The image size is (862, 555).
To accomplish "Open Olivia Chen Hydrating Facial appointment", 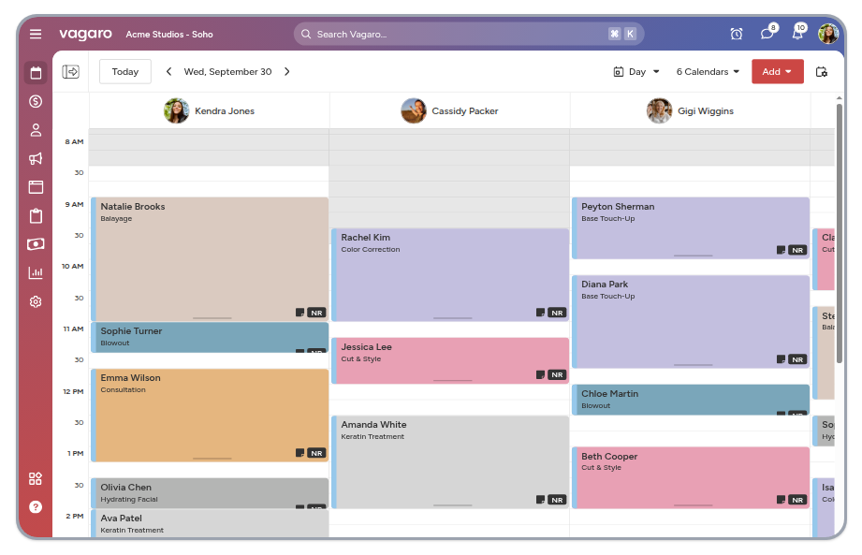I will pyautogui.click(x=210, y=493).
